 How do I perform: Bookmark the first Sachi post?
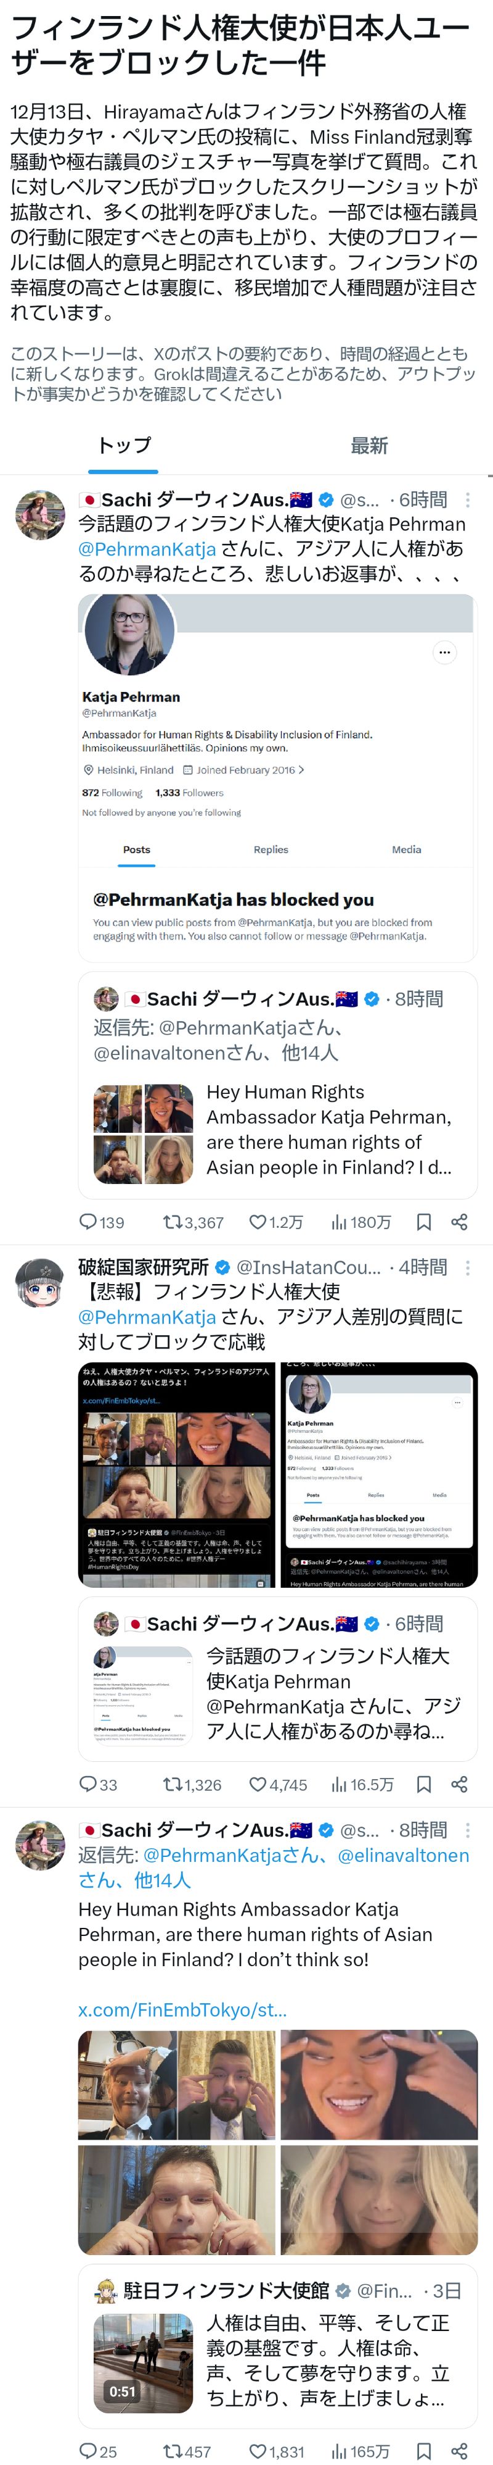(423, 1222)
